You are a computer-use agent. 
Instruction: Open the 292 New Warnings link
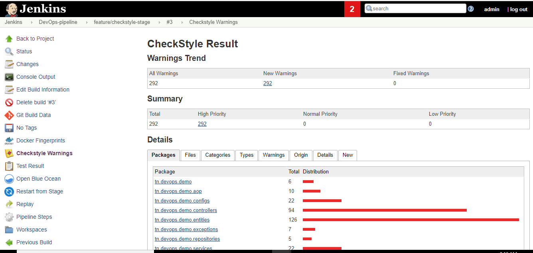(267, 83)
